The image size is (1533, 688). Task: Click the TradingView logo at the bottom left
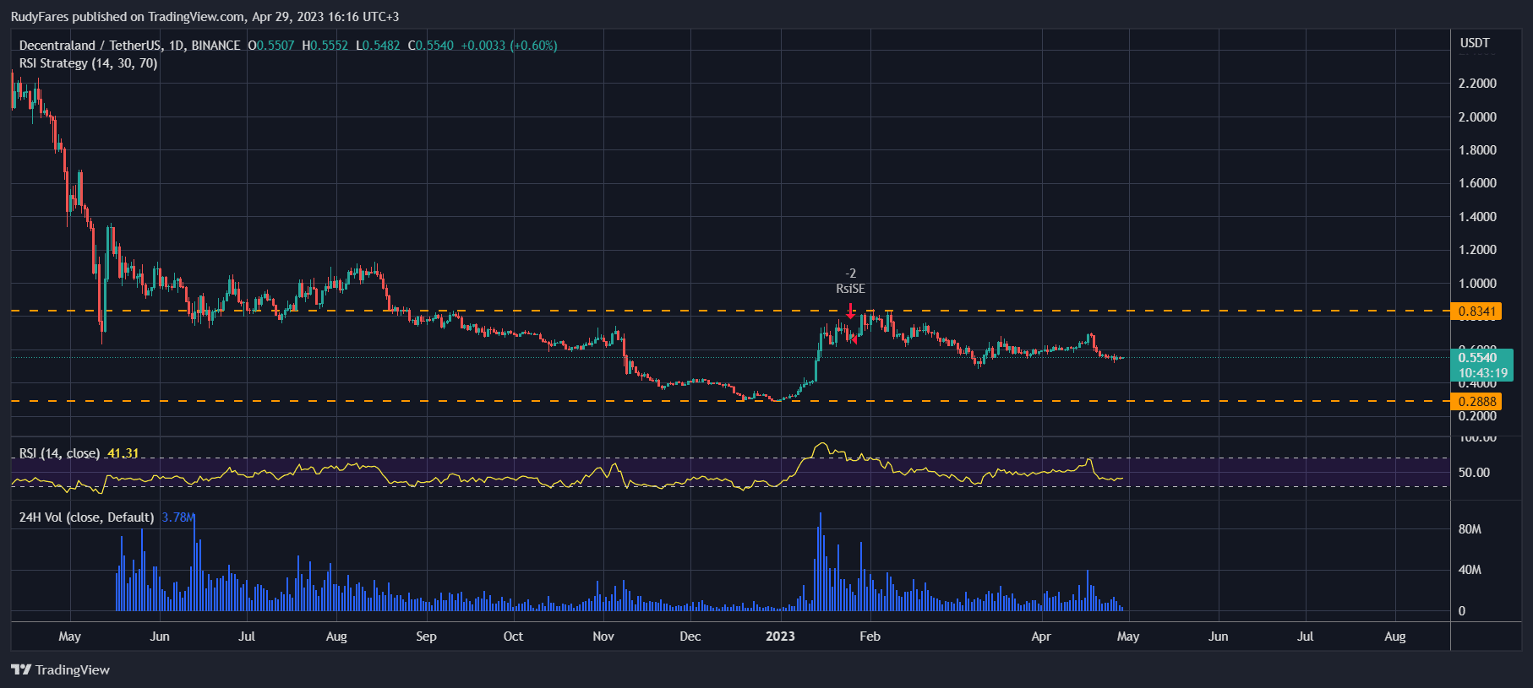[x=61, y=669]
